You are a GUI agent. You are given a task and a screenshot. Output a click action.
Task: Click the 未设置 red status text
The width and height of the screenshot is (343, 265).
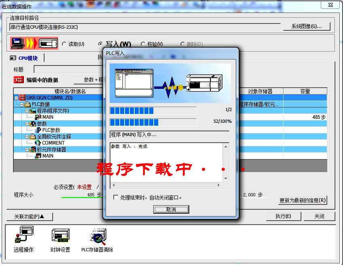(84, 187)
